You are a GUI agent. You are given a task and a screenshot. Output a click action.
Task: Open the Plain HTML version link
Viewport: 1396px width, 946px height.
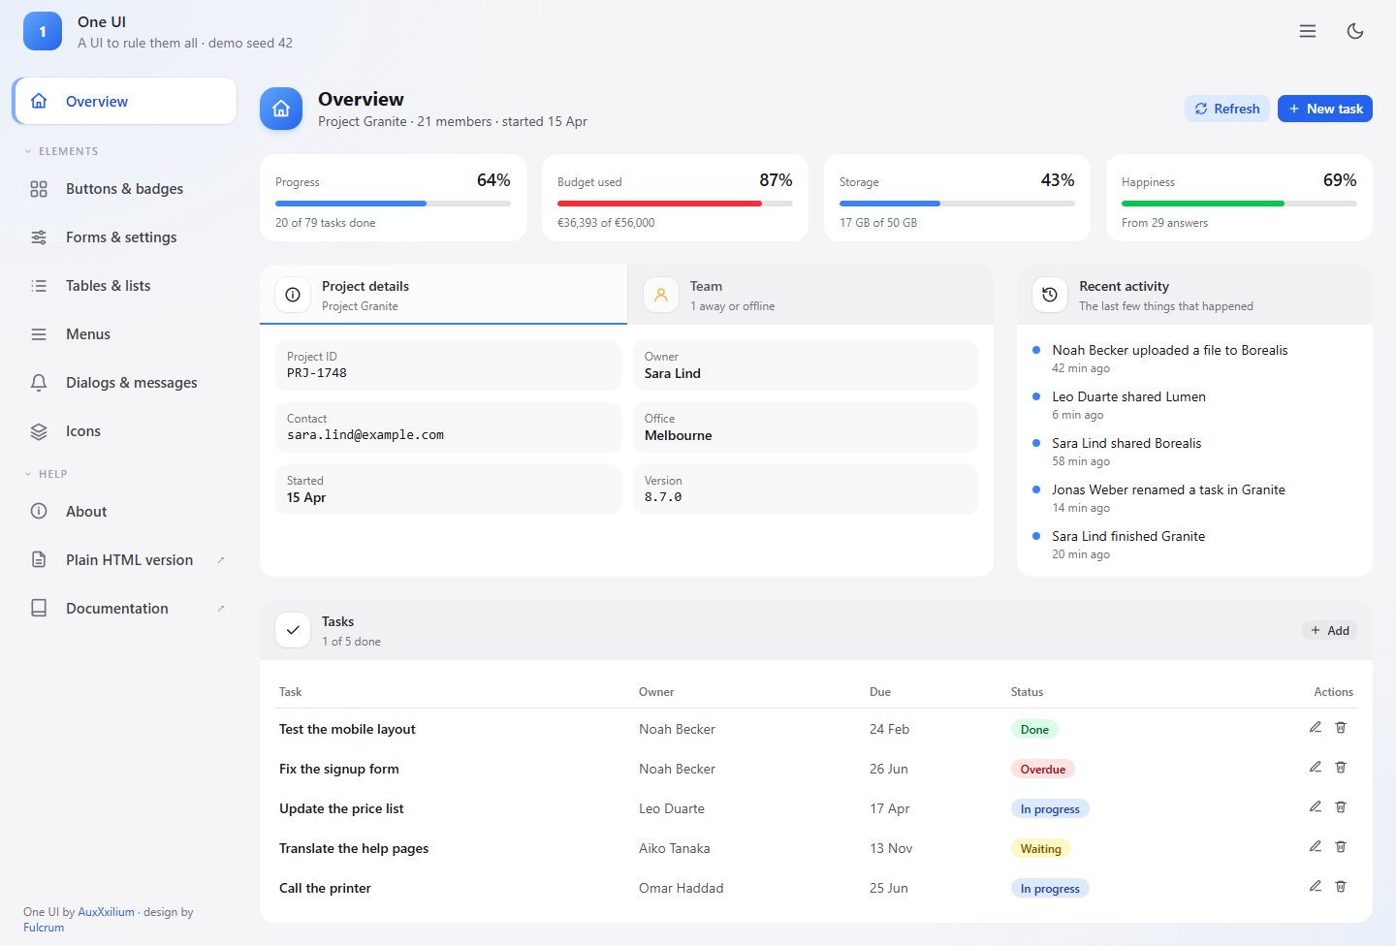[124, 560]
